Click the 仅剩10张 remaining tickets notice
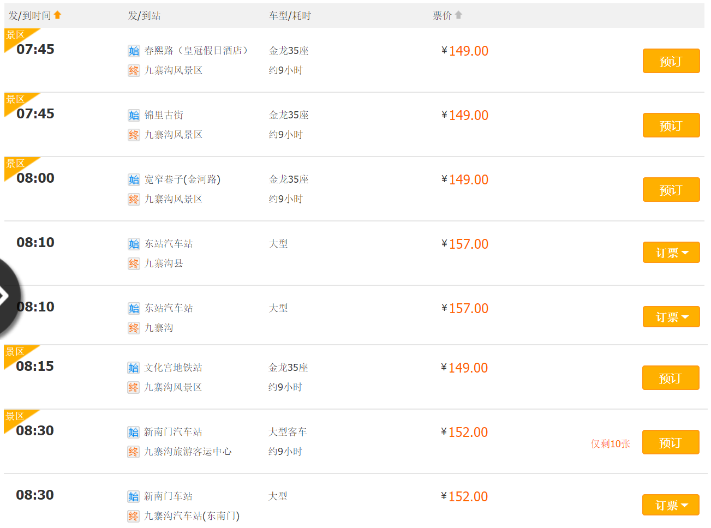The image size is (711, 528). pos(611,444)
